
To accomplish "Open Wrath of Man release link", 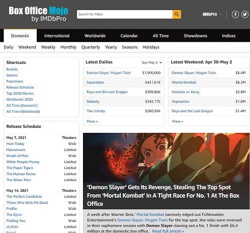I will (x=17, y=156).
